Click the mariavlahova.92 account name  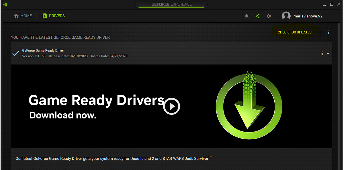pos(308,16)
